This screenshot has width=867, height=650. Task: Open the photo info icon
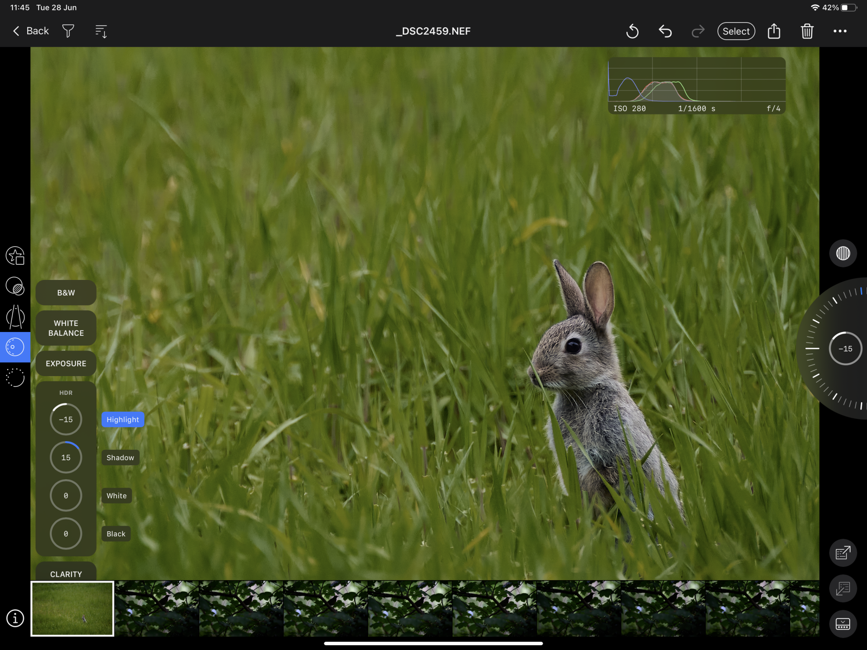coord(15,618)
